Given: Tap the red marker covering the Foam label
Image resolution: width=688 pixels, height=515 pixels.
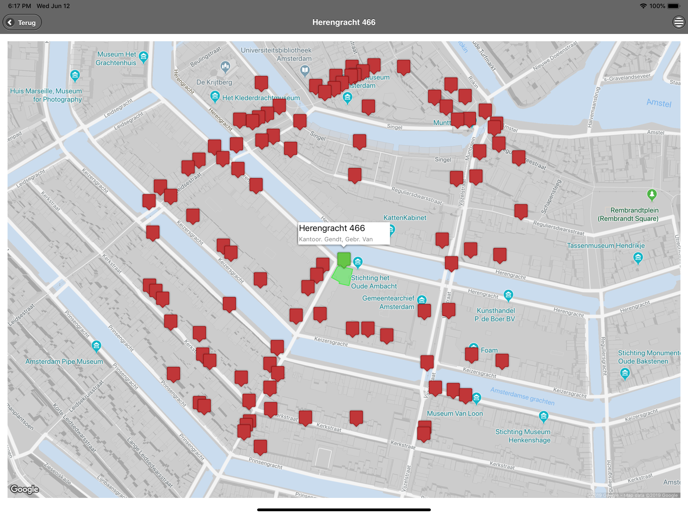Looking at the screenshot, I should [471, 355].
